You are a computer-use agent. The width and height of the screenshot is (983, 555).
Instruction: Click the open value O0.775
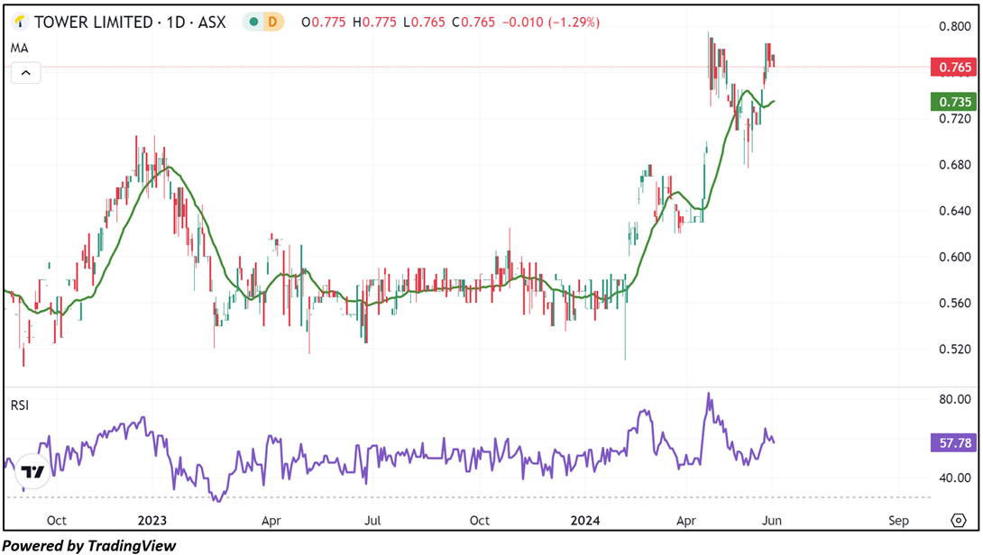coord(324,23)
